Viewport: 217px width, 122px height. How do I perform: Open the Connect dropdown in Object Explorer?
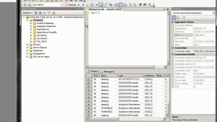point(27,13)
